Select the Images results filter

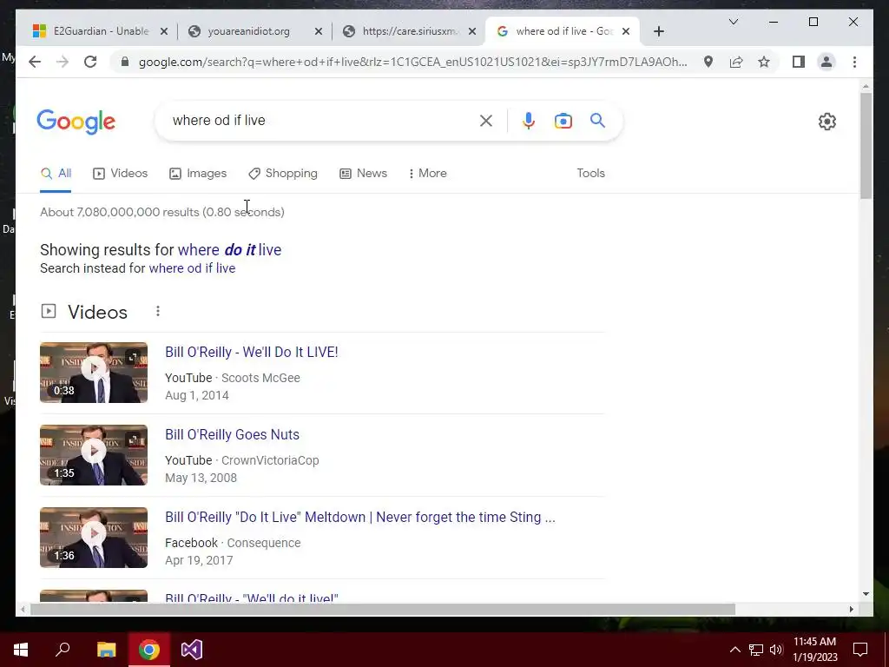click(x=198, y=174)
